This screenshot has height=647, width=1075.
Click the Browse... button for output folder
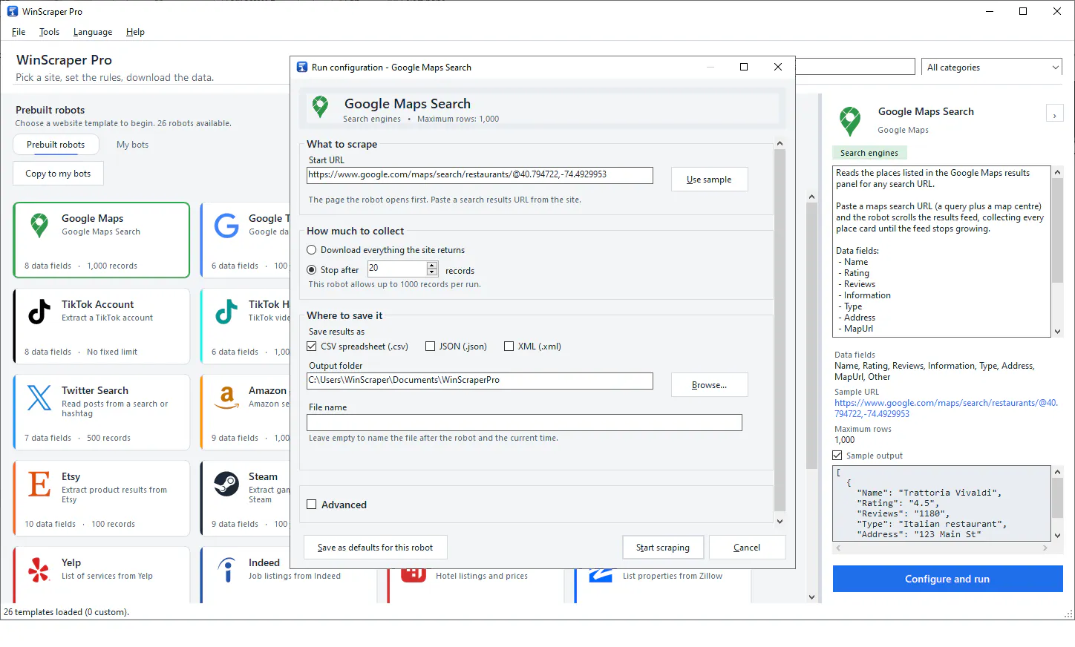tap(709, 385)
